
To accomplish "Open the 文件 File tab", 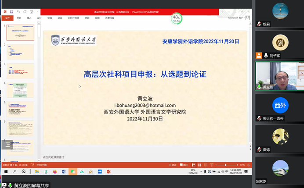I will point(7,18).
